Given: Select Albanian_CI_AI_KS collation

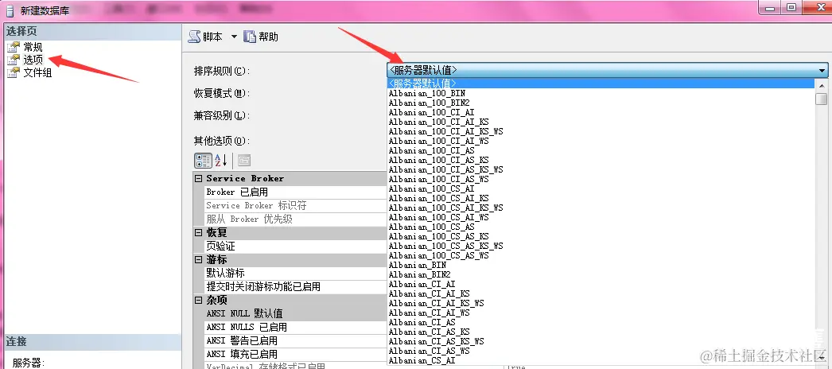Looking at the screenshot, I should (x=601, y=293).
